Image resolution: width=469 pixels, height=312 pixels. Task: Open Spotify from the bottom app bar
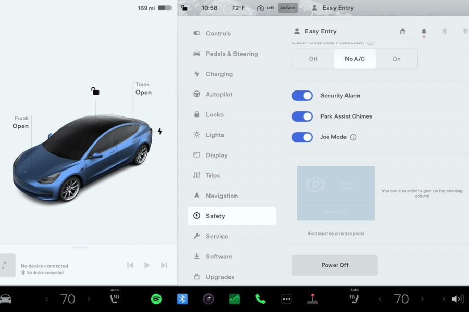point(156,298)
